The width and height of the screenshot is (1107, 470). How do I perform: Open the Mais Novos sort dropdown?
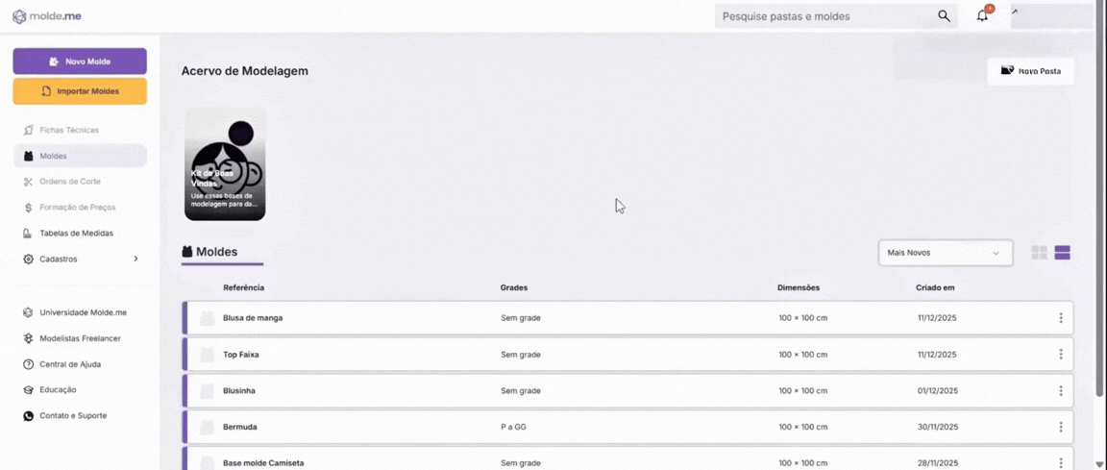(945, 253)
